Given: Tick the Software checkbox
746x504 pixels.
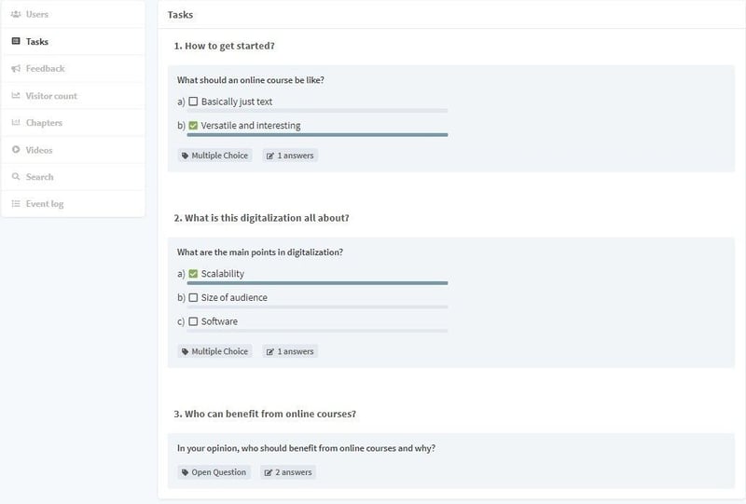Looking at the screenshot, I should click(193, 321).
